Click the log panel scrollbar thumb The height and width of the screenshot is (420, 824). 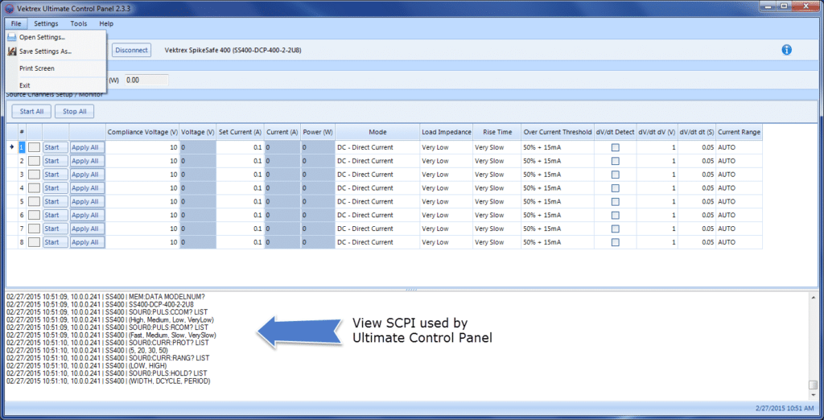tap(813, 385)
